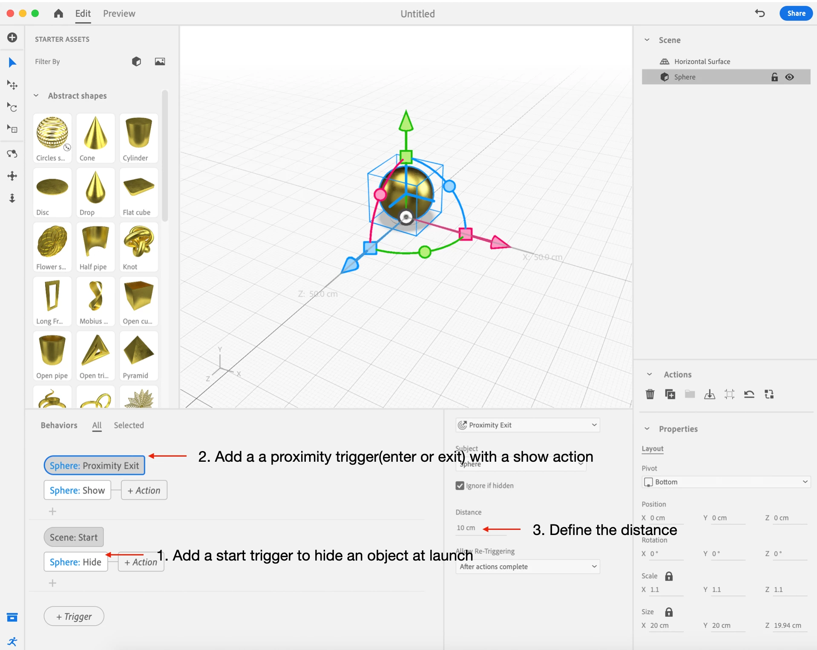Collapse the Scene panel section
817x650 pixels.
[647, 40]
